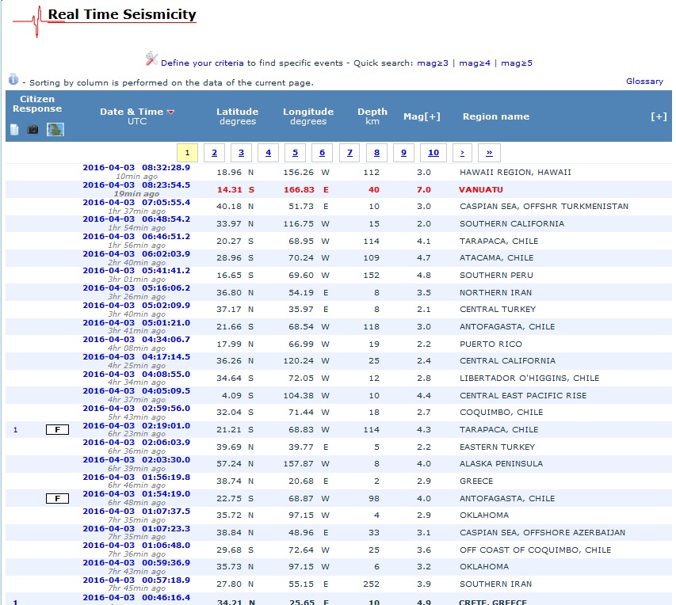Viewport: 676px width, 605px height.
Task: Click CASPIAN SEA, OFFSHORE AZERBAIJAN text
Action: (542, 533)
